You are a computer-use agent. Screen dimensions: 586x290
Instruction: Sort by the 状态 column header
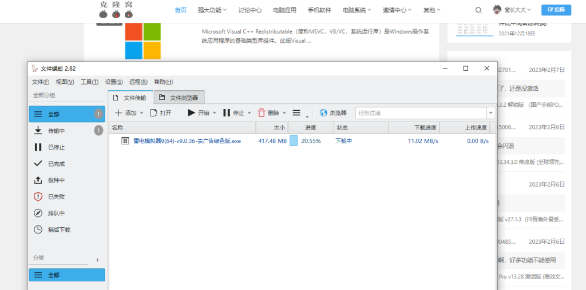[x=361, y=128]
